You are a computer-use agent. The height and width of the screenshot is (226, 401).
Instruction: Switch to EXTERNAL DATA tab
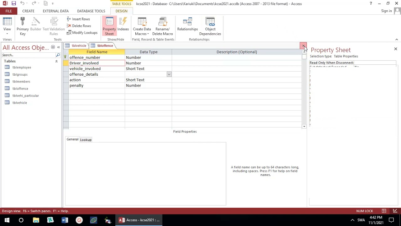tap(56, 11)
